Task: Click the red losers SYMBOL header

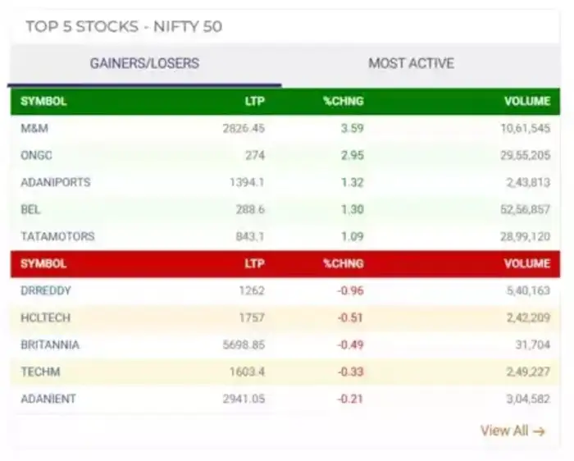Action: (x=43, y=264)
